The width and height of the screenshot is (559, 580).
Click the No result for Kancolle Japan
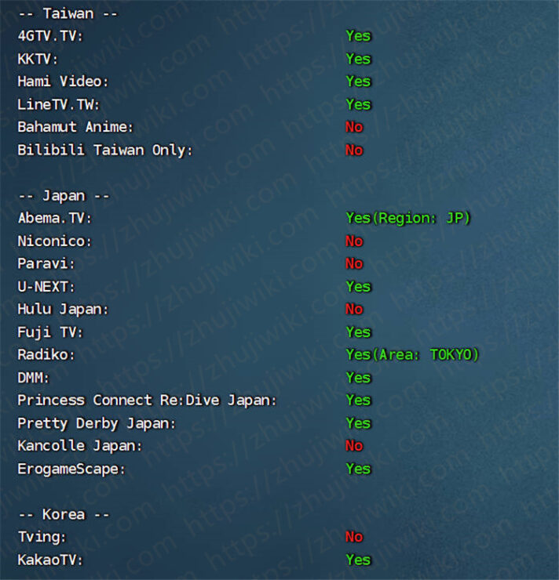[x=354, y=446]
